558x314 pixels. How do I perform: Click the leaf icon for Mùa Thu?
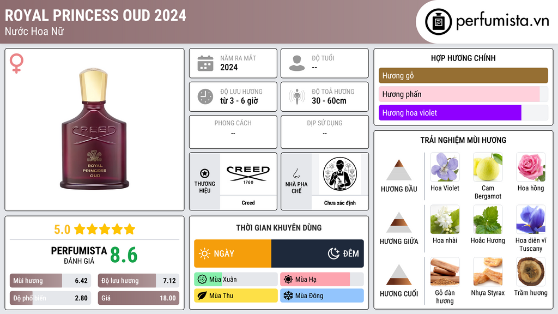tap(202, 295)
